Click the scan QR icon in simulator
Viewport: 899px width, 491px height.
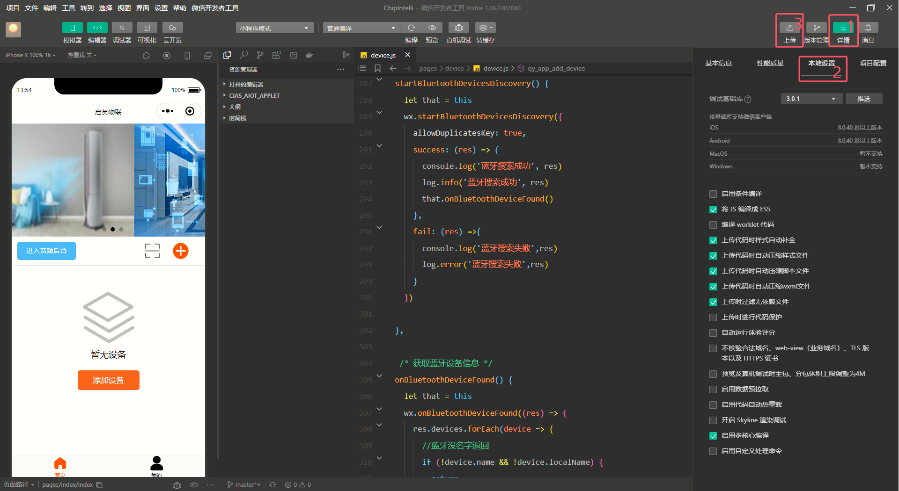coord(152,251)
